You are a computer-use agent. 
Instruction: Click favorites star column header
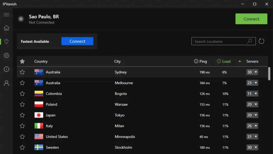pos(22,61)
